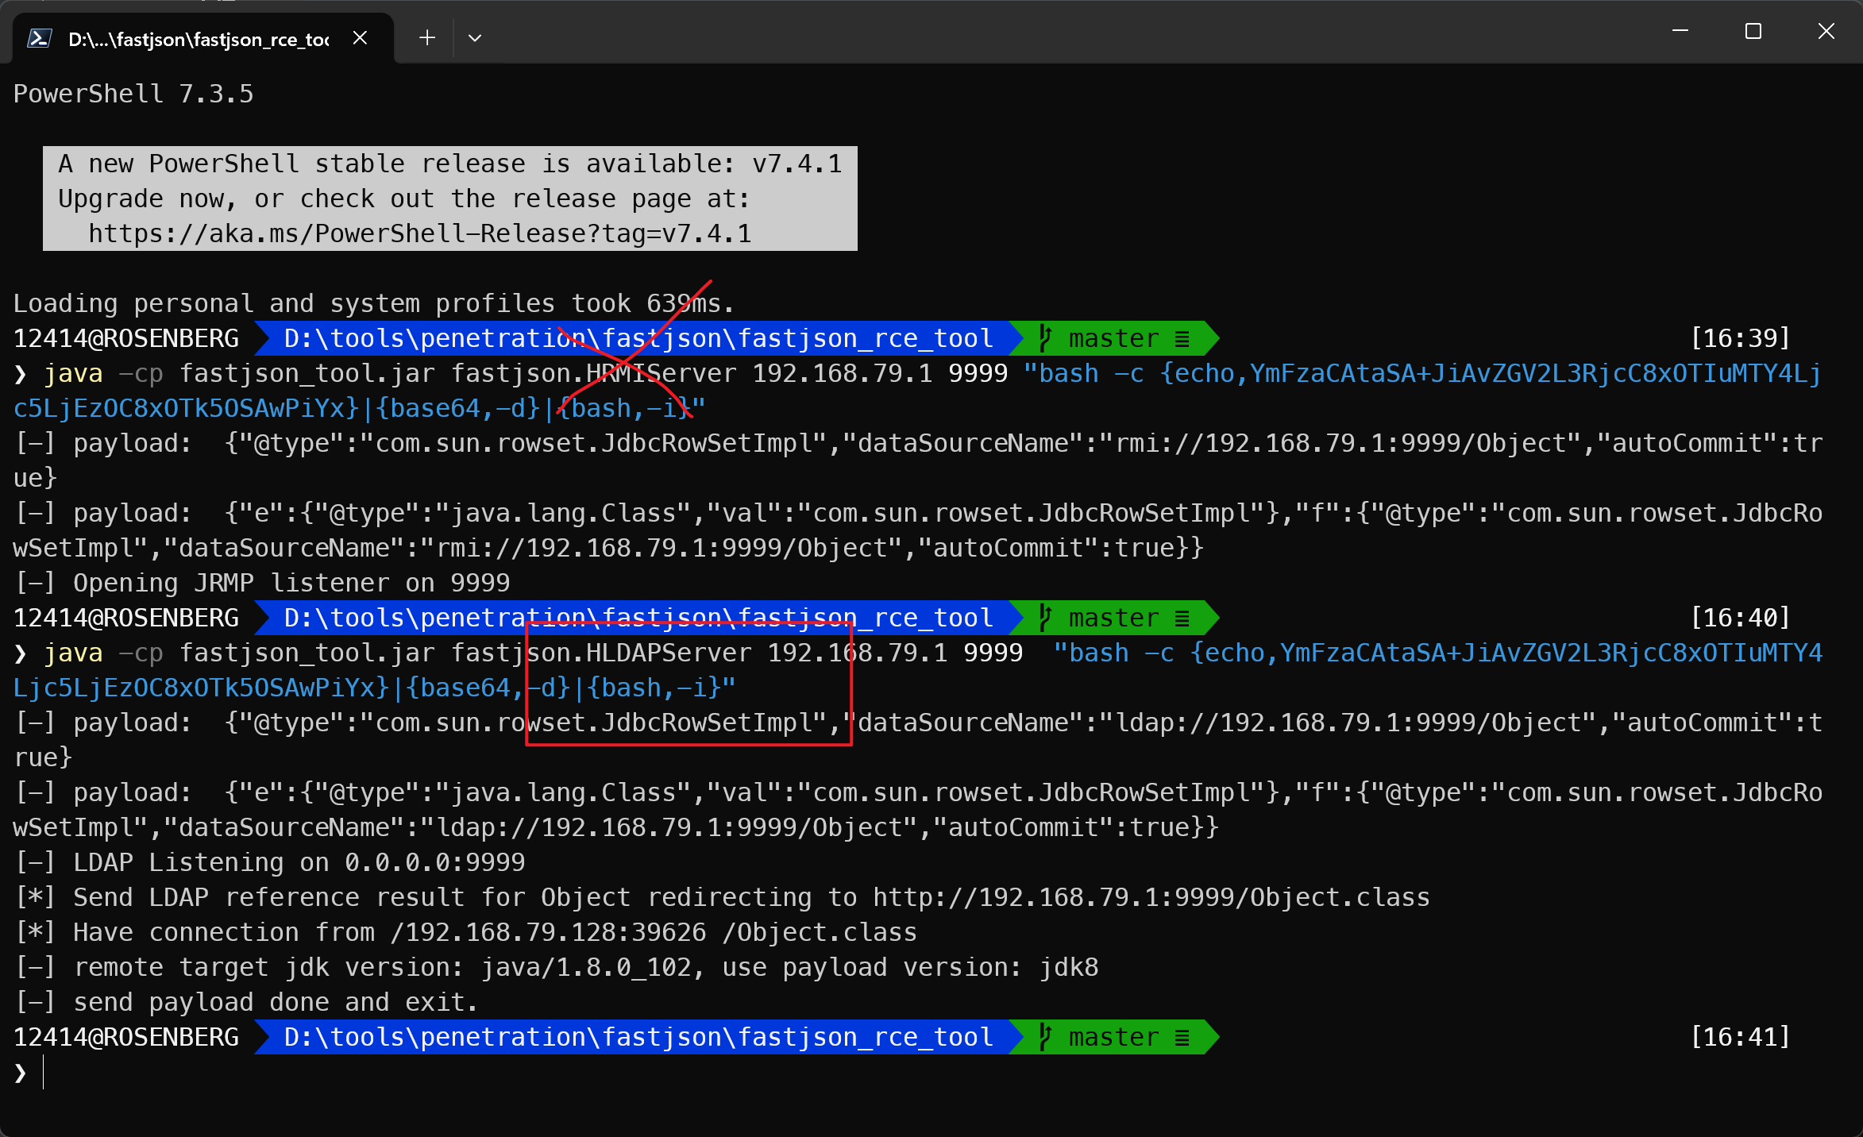Click 'LDAP Listening on 0.0.0.0:9999' line

point(269,862)
